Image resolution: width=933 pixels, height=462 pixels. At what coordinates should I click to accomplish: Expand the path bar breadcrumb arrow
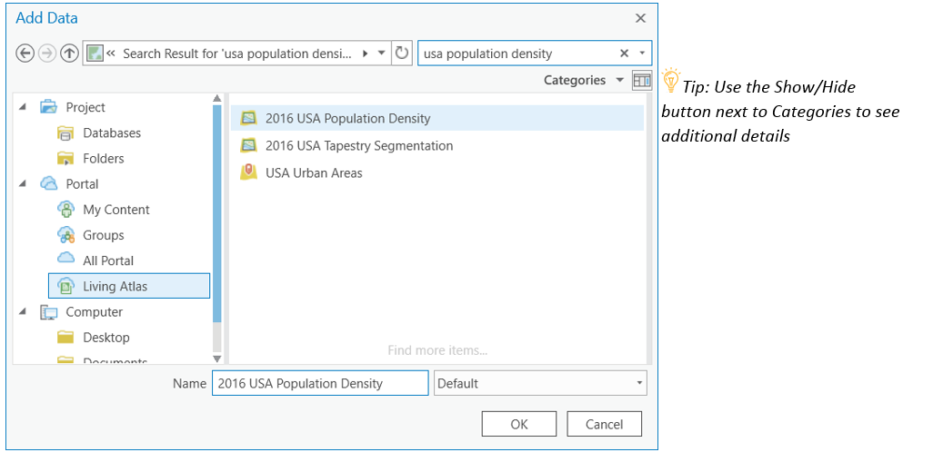365,54
